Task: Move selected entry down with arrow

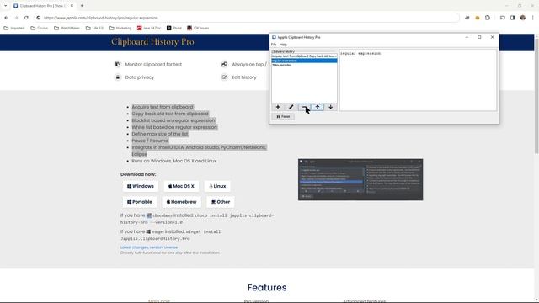Action: coord(330,107)
